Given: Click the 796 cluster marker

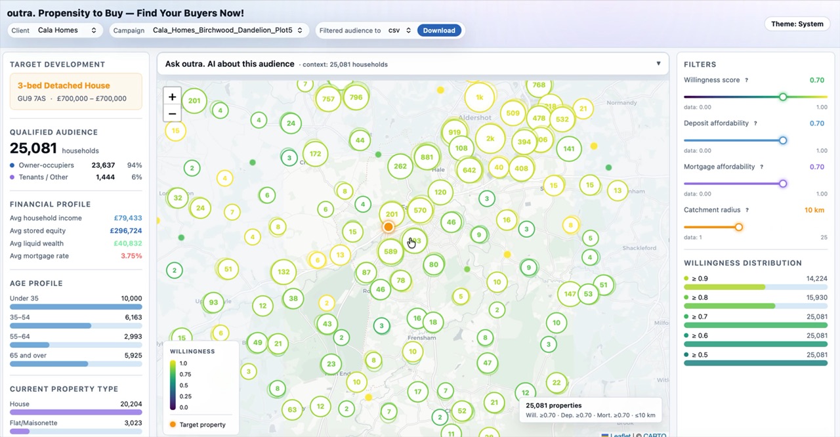Looking at the screenshot, I should (x=356, y=97).
